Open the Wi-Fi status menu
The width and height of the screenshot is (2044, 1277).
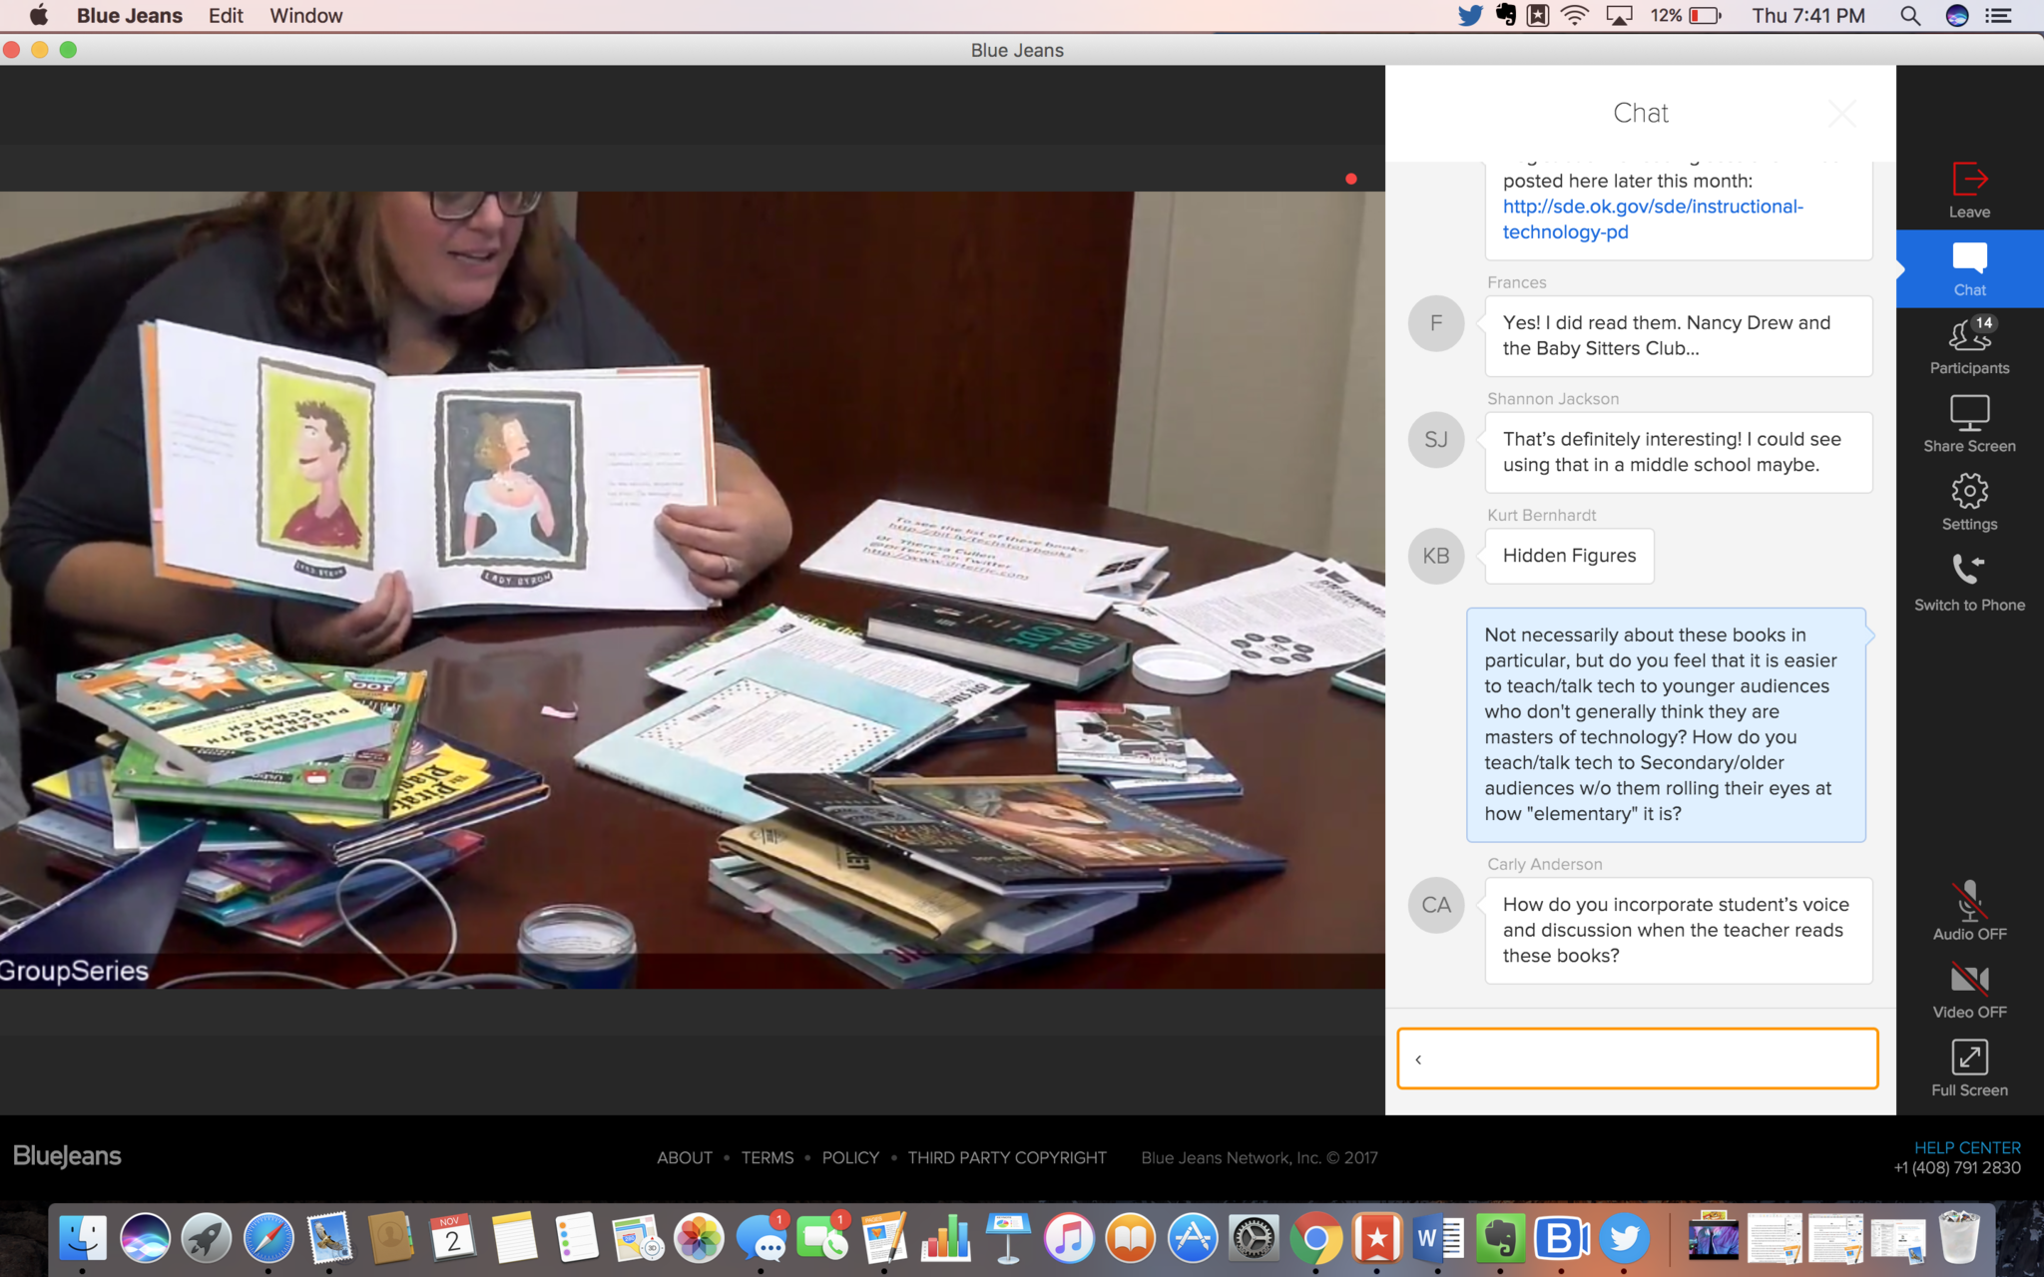1574,15
